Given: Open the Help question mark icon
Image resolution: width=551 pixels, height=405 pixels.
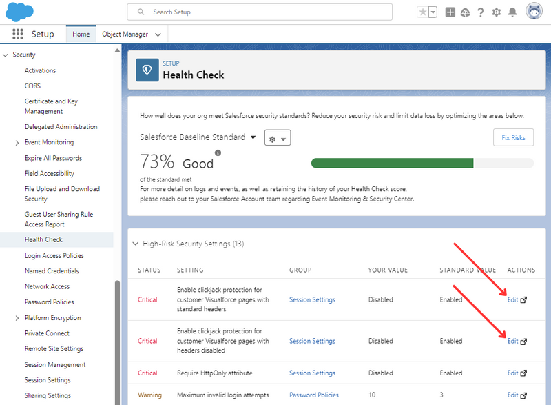Looking at the screenshot, I should (x=480, y=12).
